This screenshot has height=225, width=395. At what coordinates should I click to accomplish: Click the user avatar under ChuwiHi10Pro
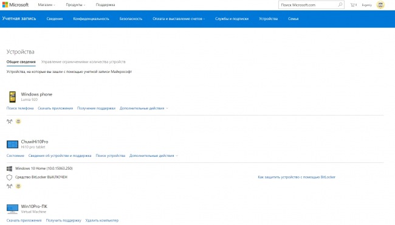(x=18, y=186)
